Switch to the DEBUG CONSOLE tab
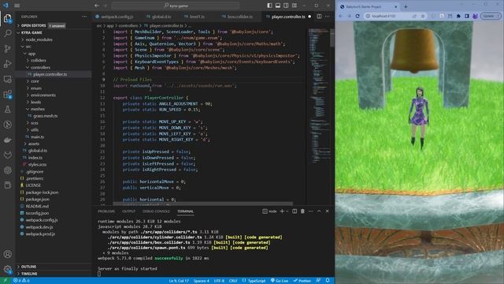 pyautogui.click(x=156, y=211)
